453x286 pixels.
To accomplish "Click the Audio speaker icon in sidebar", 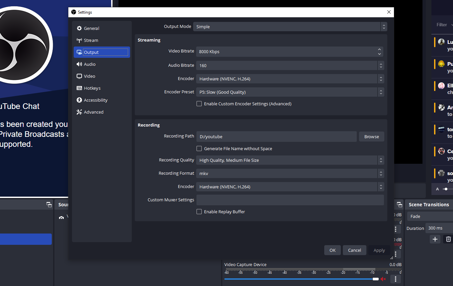I will [79, 64].
